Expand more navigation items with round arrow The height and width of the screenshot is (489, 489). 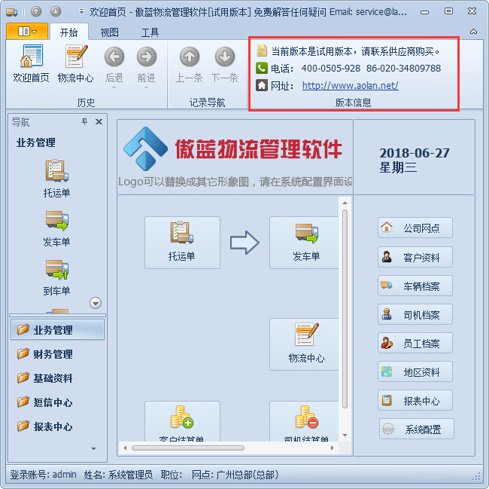click(96, 303)
